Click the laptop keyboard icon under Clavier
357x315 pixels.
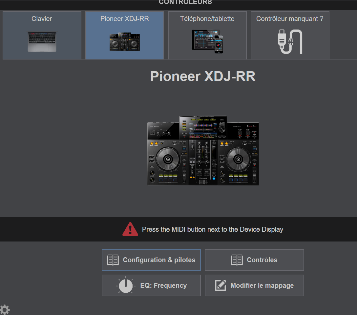pyautogui.click(x=42, y=41)
